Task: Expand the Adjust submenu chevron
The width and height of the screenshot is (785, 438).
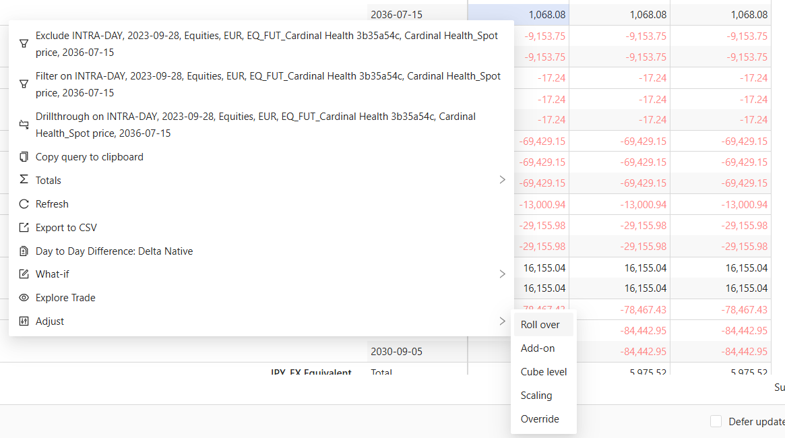Action: pos(502,321)
